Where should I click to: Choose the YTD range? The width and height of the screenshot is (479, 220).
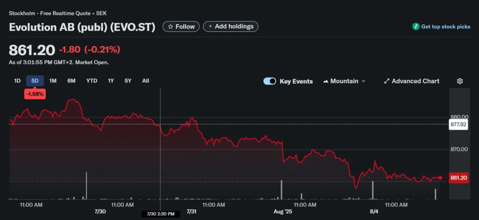92,81
